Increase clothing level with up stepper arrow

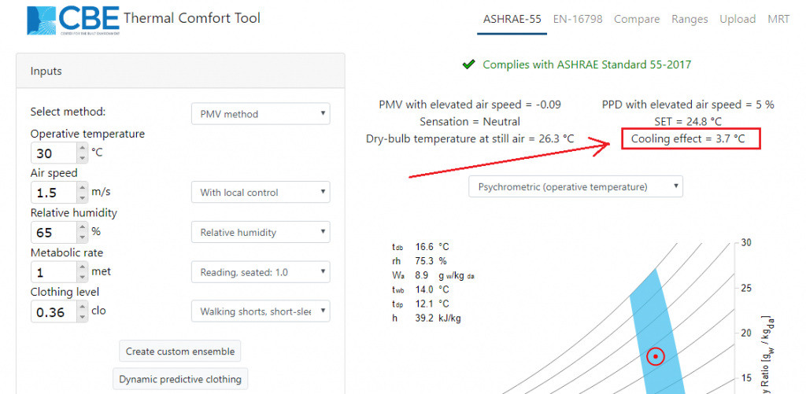[x=83, y=307]
